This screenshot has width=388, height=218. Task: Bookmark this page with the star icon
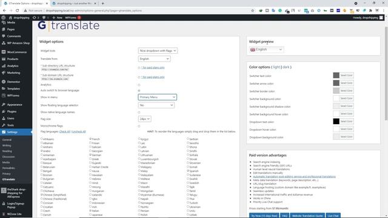pos(252,11)
